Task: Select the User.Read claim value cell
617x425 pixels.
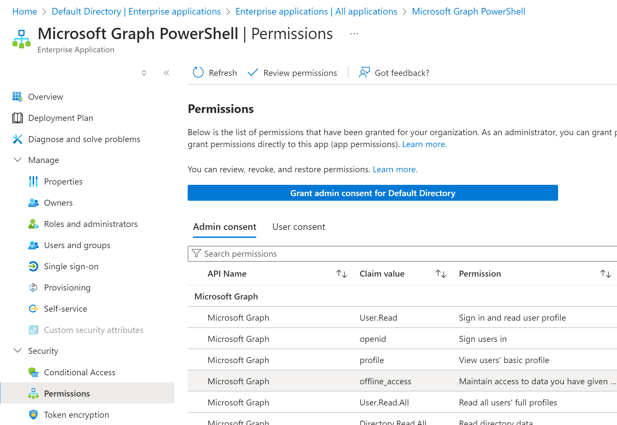Action: 378,318
